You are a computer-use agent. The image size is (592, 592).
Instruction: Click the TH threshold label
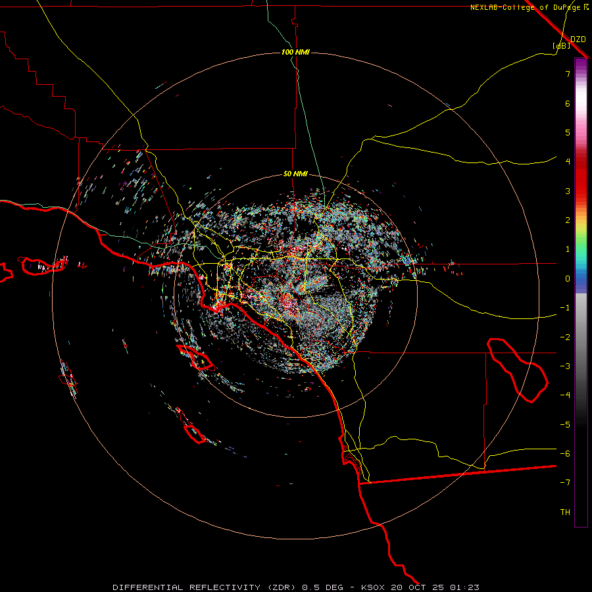point(565,512)
